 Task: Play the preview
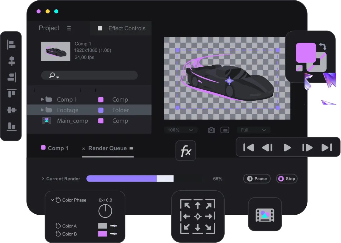click(287, 147)
